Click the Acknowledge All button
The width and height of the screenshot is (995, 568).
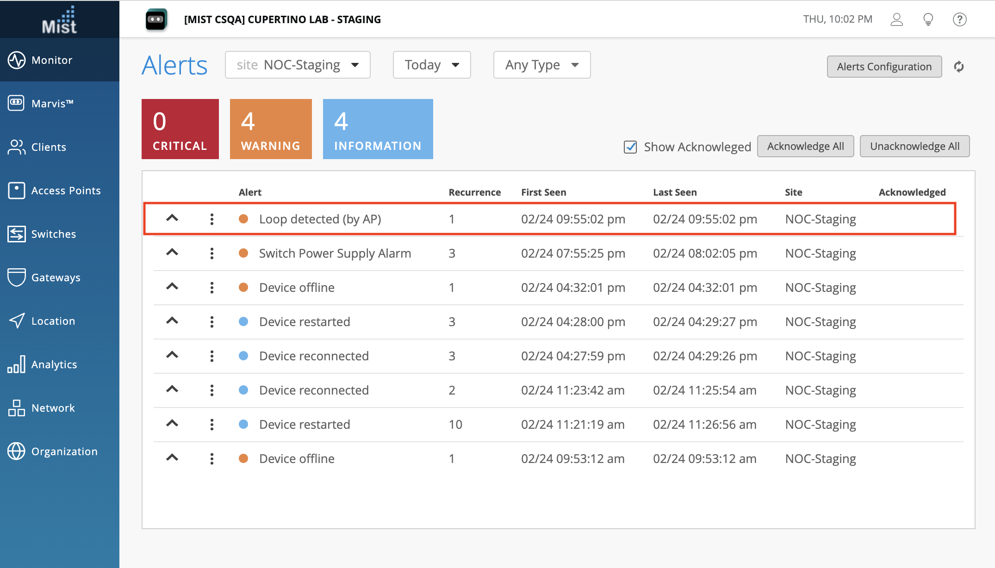(x=805, y=146)
